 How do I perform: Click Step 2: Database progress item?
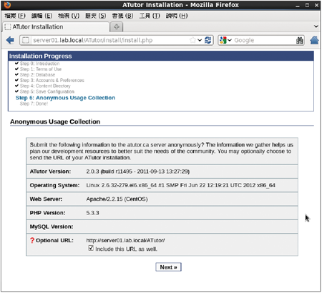pyautogui.click(x=37, y=74)
